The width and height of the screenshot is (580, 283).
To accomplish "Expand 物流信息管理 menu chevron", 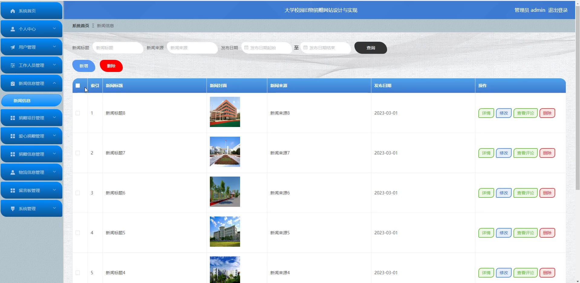I will click(x=54, y=172).
